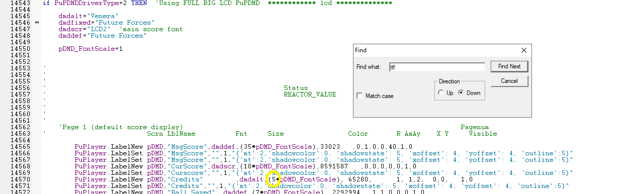Place cursor in pDMD_FontScale=1 statement
This screenshot has width=623, height=194.
coord(91,49)
